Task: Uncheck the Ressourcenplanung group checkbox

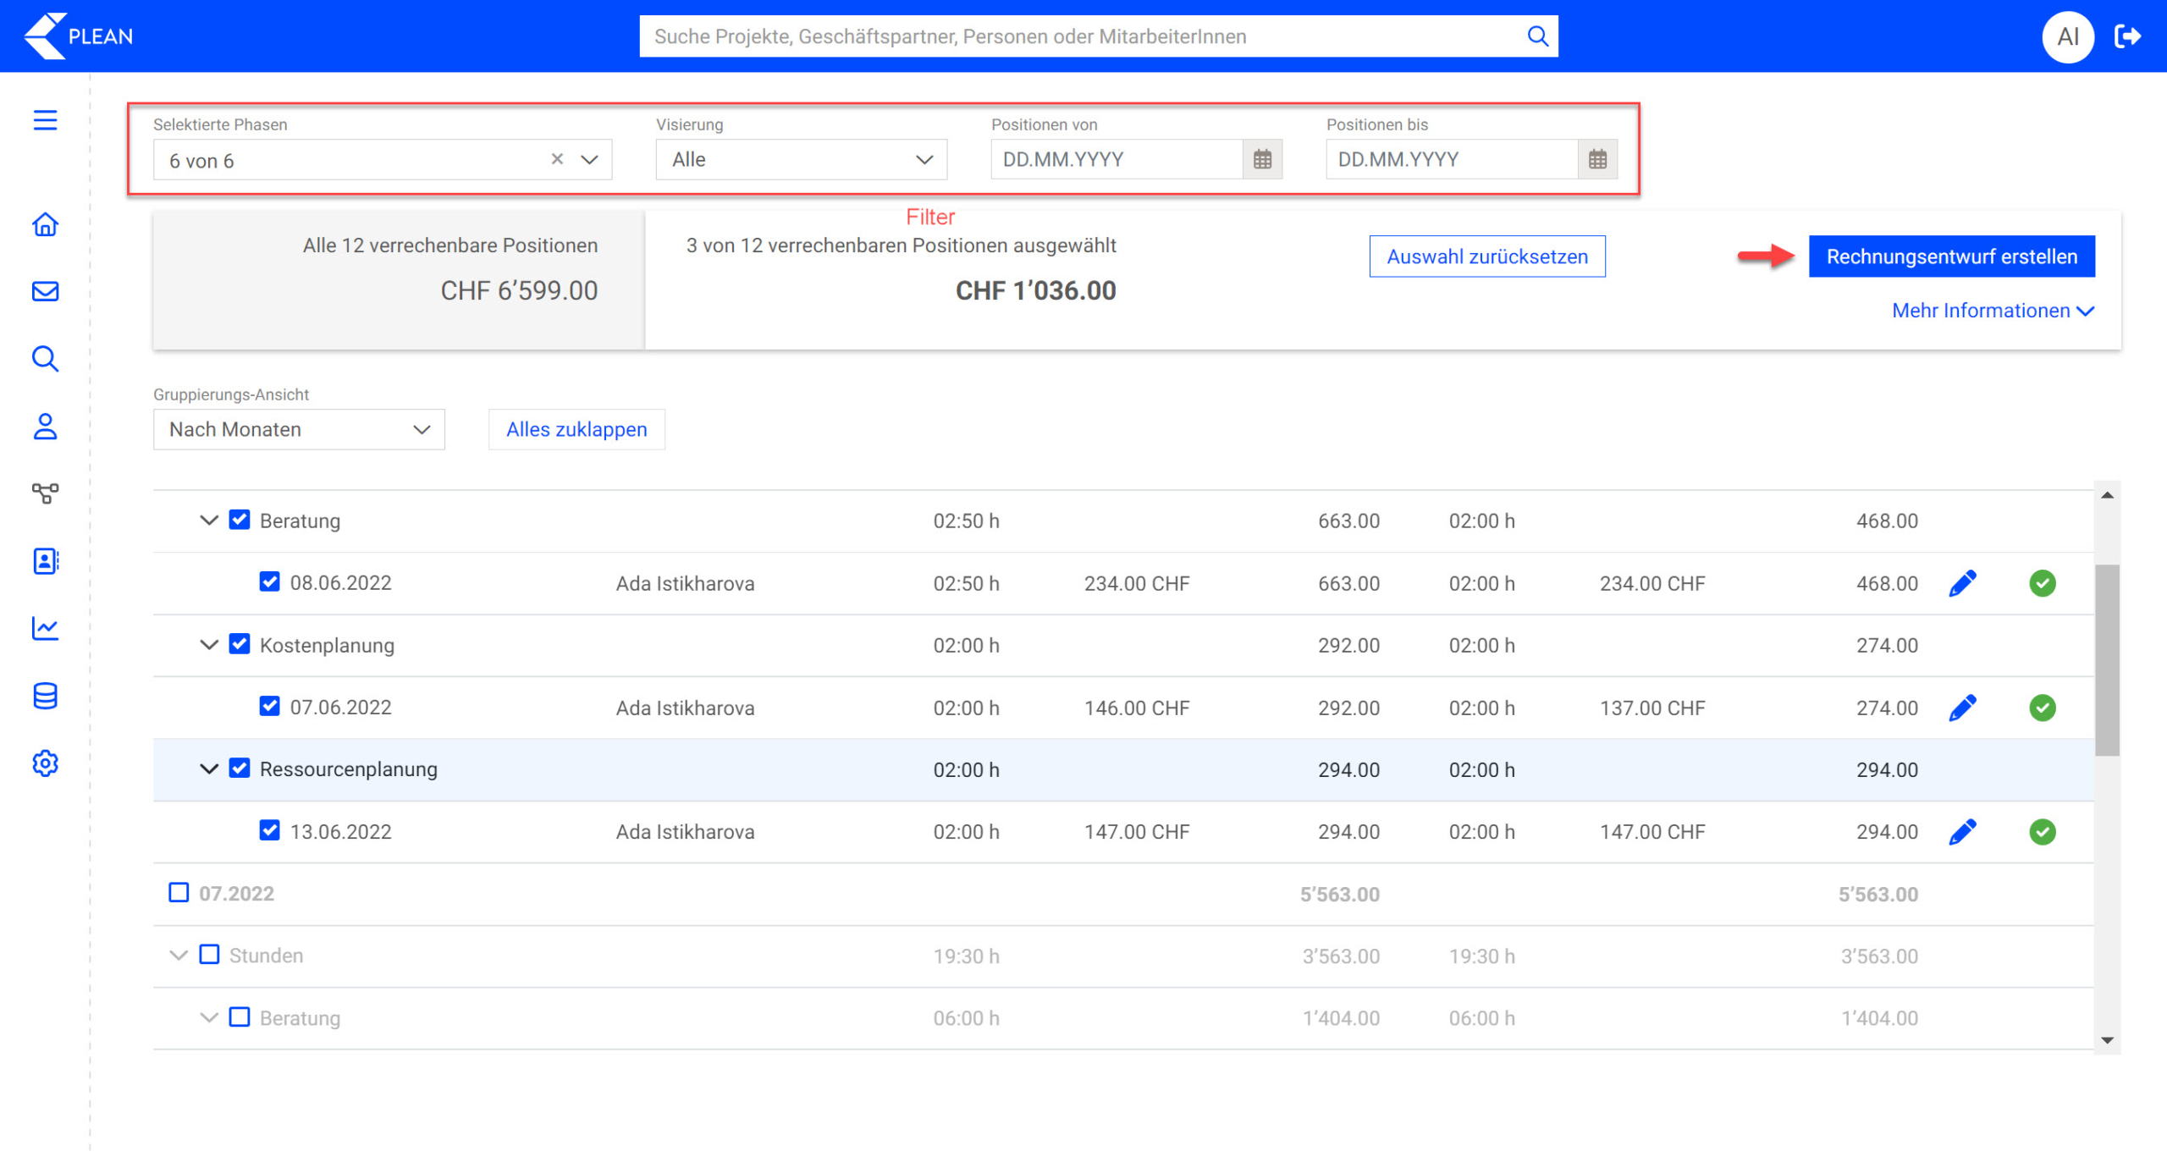Action: (x=240, y=769)
